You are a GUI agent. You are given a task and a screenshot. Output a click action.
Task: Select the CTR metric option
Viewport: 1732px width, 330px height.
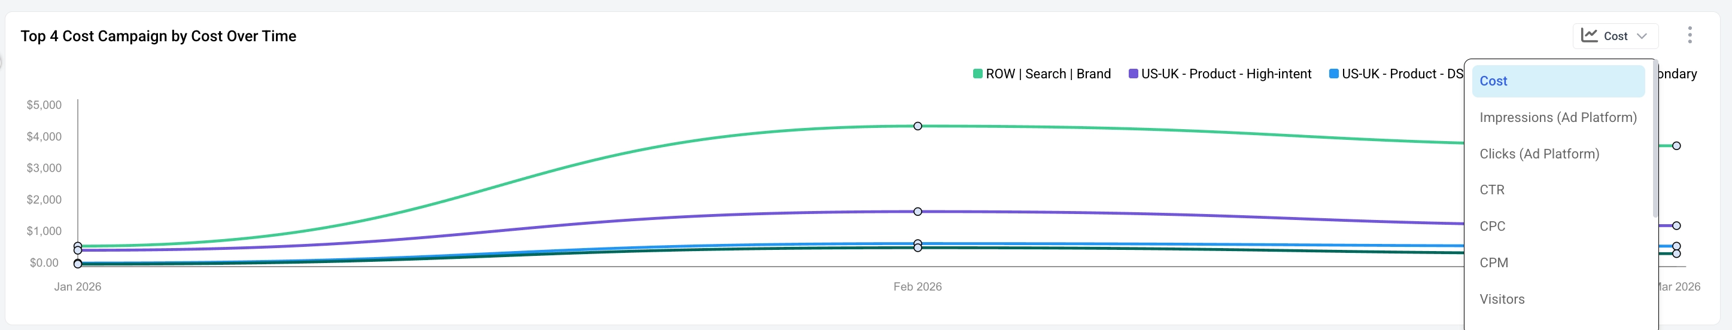tap(1492, 190)
